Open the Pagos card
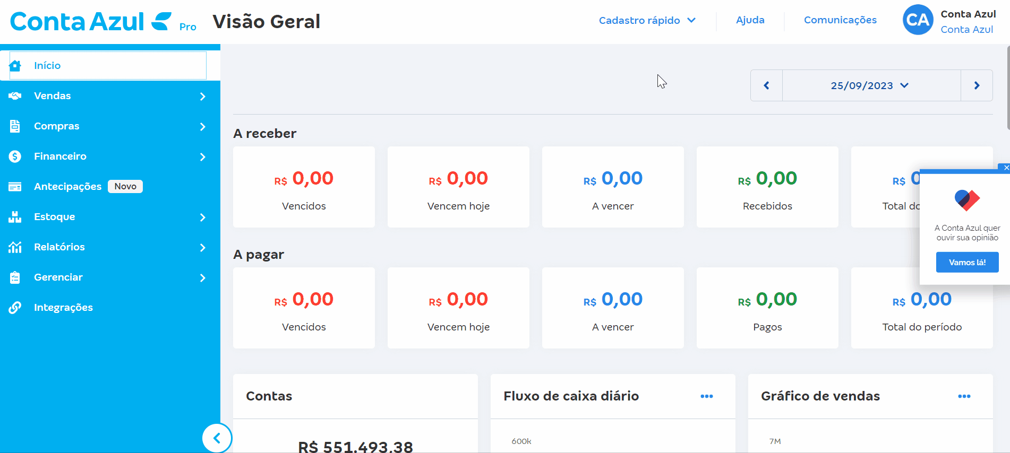Viewport: 1010px width, 453px height. tap(767, 308)
